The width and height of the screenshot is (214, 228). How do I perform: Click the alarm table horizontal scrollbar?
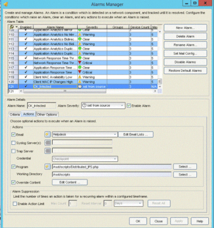pos(65,91)
